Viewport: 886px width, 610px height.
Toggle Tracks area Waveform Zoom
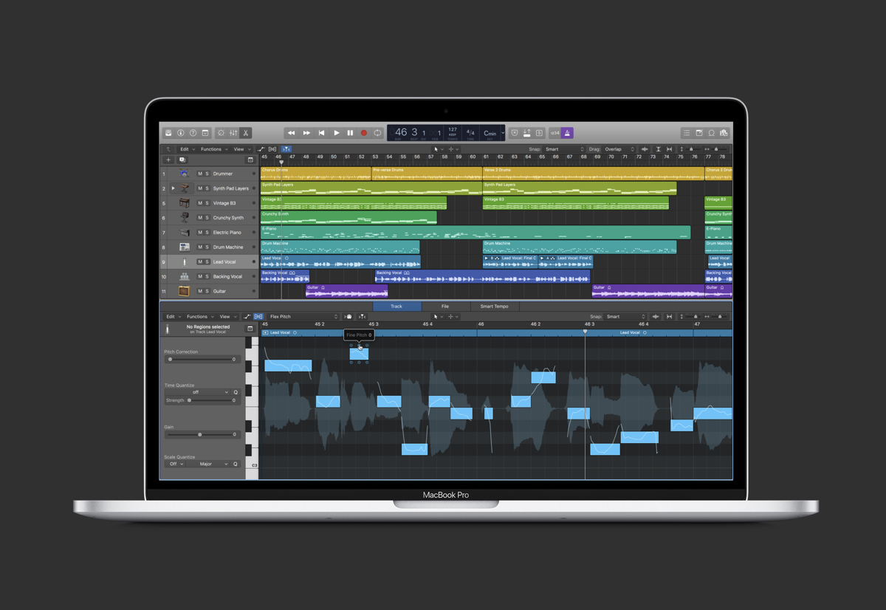[645, 149]
